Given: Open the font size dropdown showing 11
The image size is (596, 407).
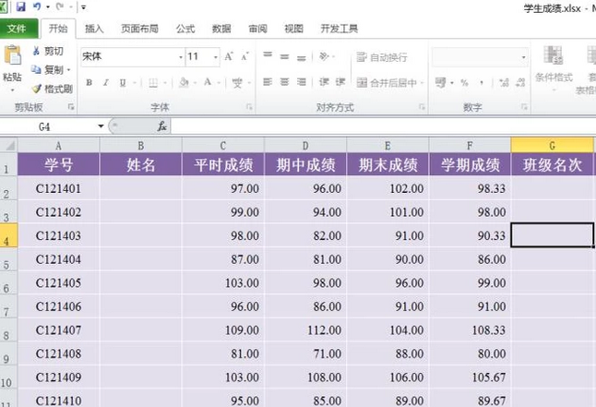Looking at the screenshot, I should [216, 57].
